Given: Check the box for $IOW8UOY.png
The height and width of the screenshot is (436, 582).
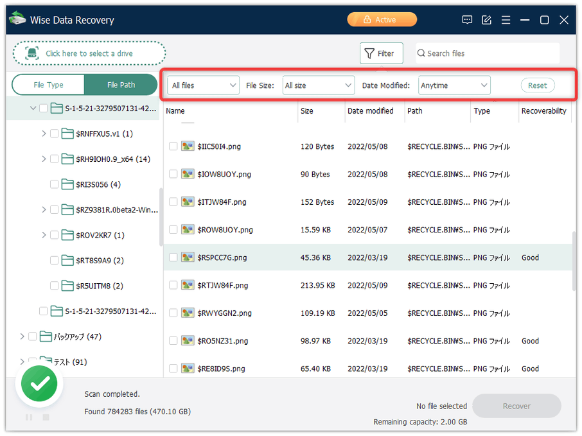Looking at the screenshot, I should (173, 174).
